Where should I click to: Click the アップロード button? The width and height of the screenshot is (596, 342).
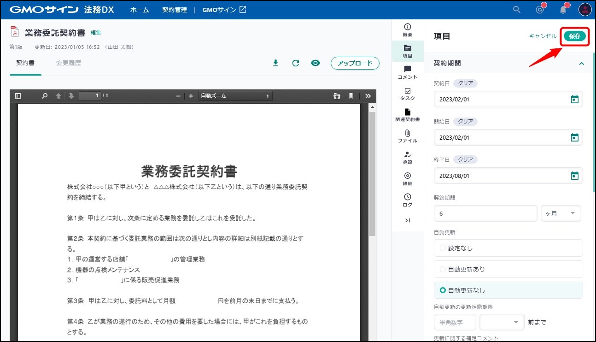[355, 63]
